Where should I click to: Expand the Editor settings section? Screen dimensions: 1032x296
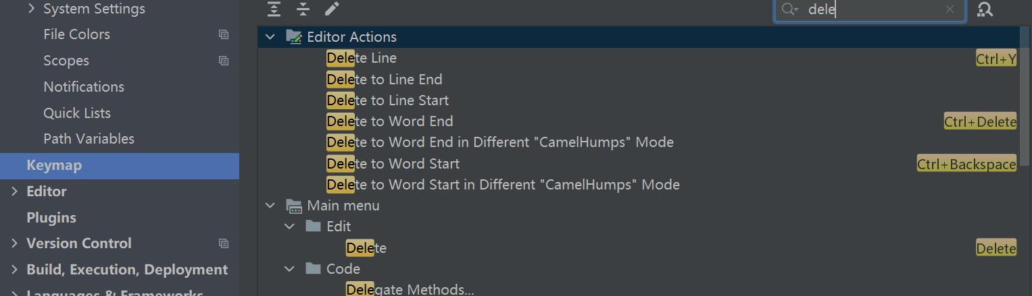click(14, 191)
